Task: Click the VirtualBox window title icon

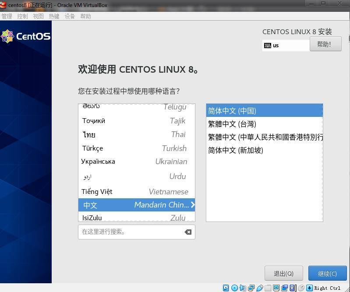Action: 3,4
